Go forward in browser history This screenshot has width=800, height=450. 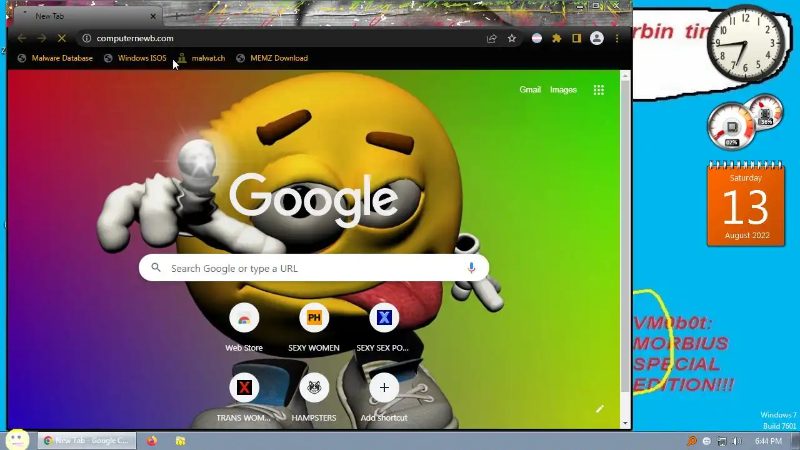42,38
